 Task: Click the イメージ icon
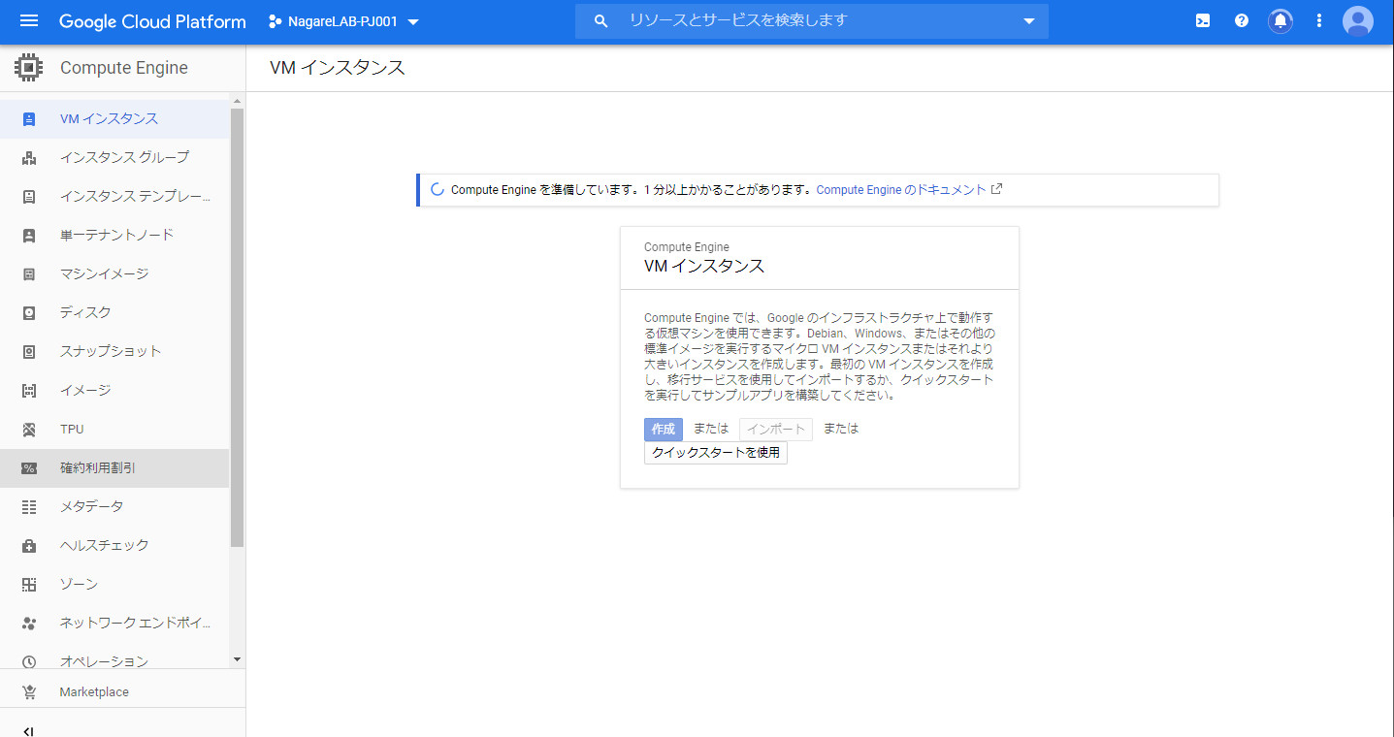pos(29,391)
